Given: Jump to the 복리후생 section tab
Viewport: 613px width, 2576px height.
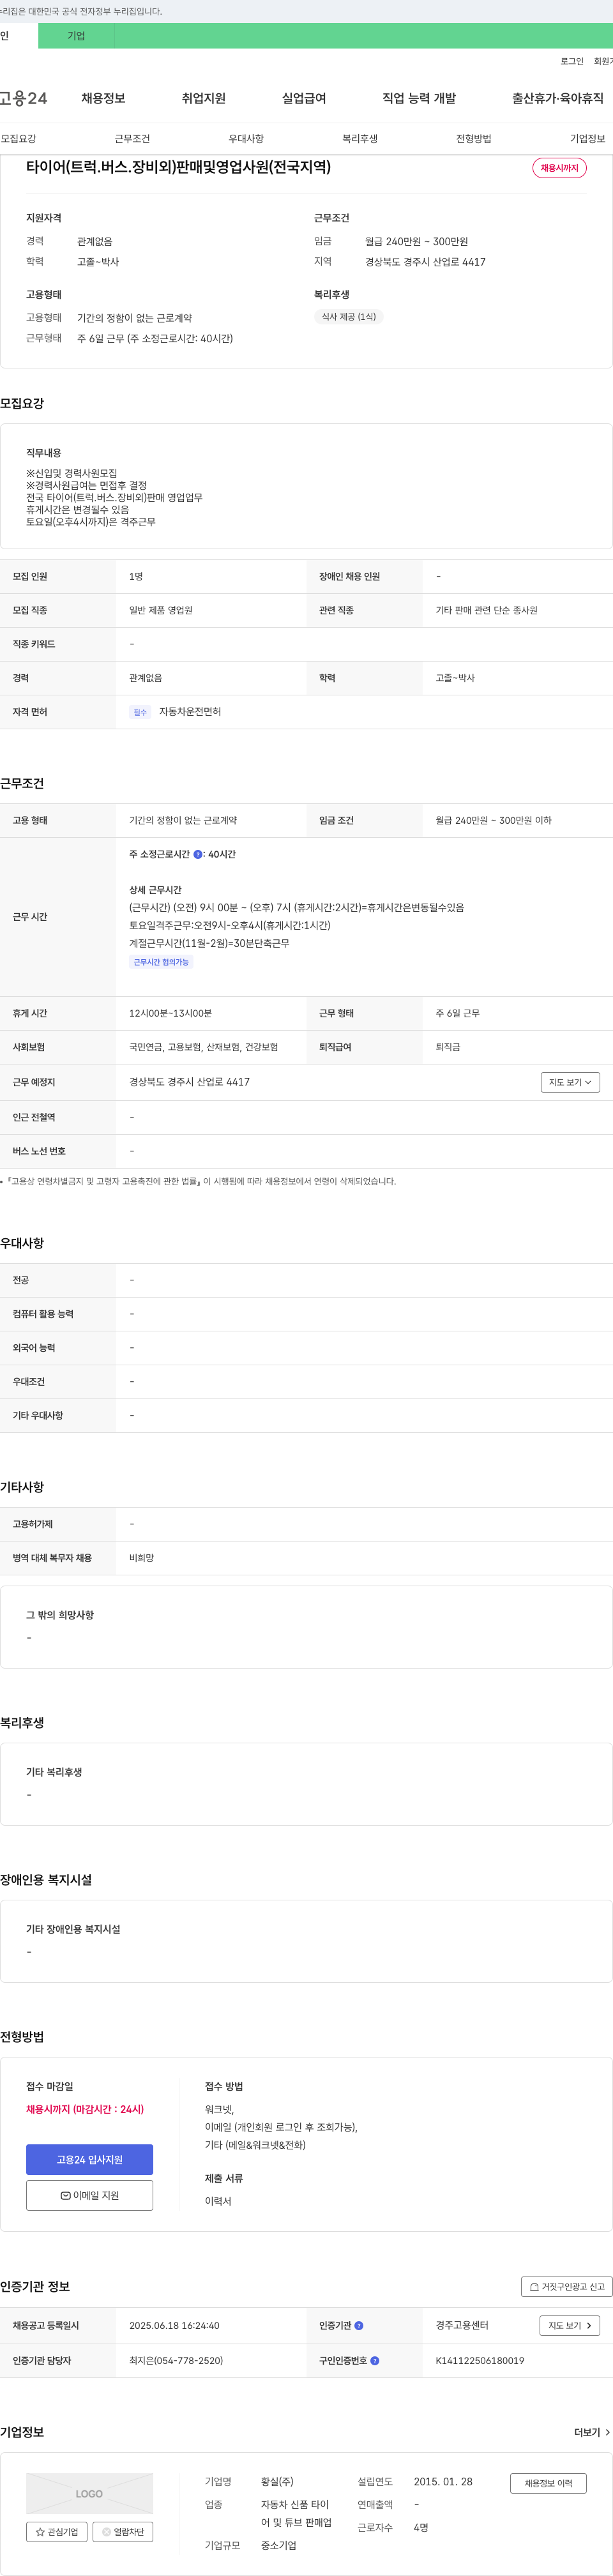Looking at the screenshot, I should pyautogui.click(x=360, y=139).
